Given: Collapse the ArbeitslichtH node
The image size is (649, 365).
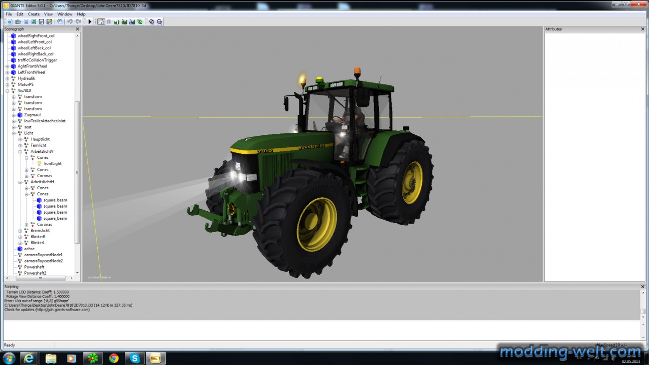Looking at the screenshot, I should [20, 182].
